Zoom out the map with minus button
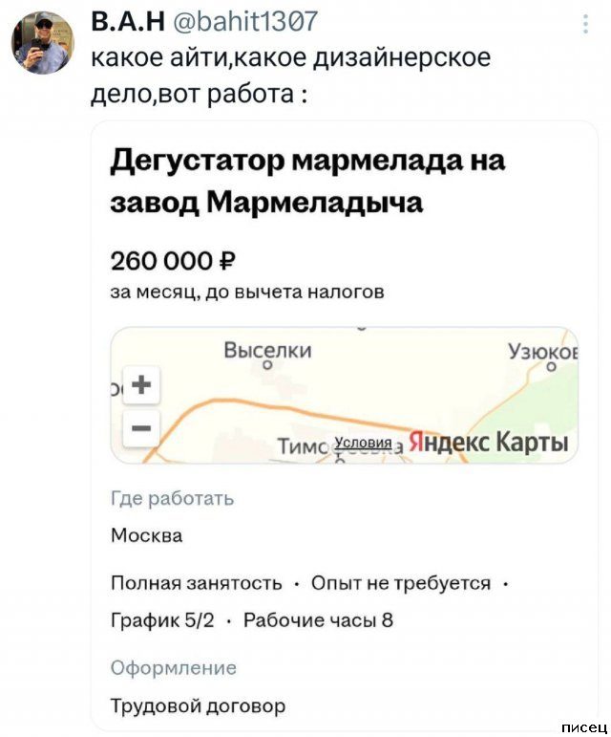 coord(142,427)
